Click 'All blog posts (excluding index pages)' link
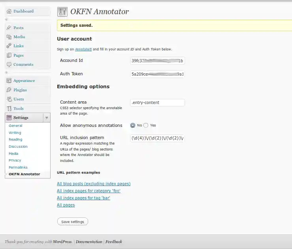The height and width of the screenshot is (249, 292). 94,184
